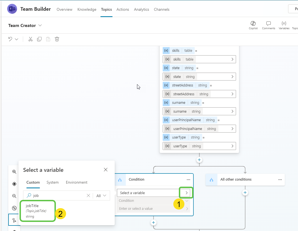Image resolution: width=298 pixels, height=231 pixels.
Task: Open the Variables {x} panel
Action: [284, 25]
